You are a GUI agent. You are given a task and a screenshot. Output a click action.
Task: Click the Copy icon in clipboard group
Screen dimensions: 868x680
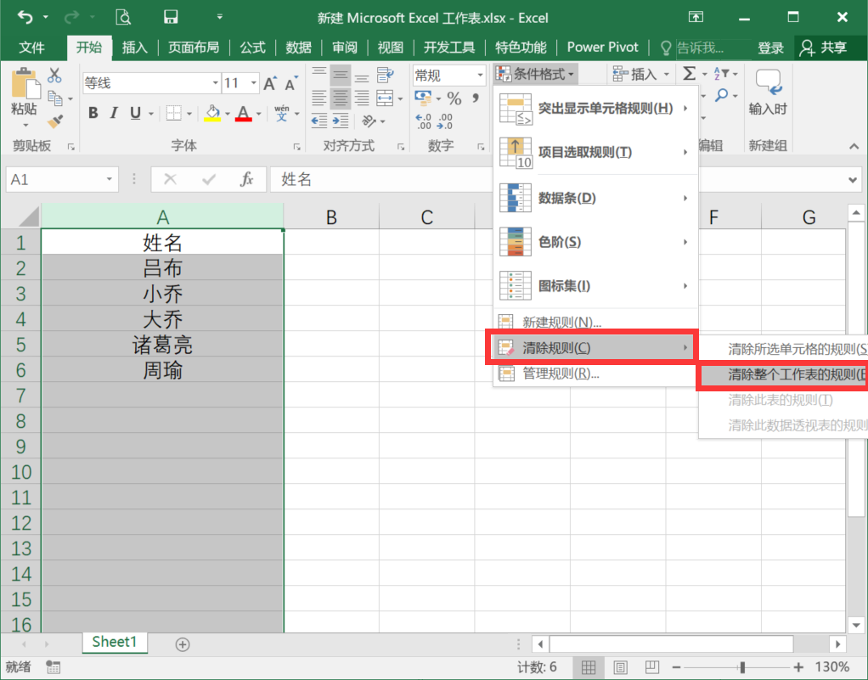tap(55, 98)
